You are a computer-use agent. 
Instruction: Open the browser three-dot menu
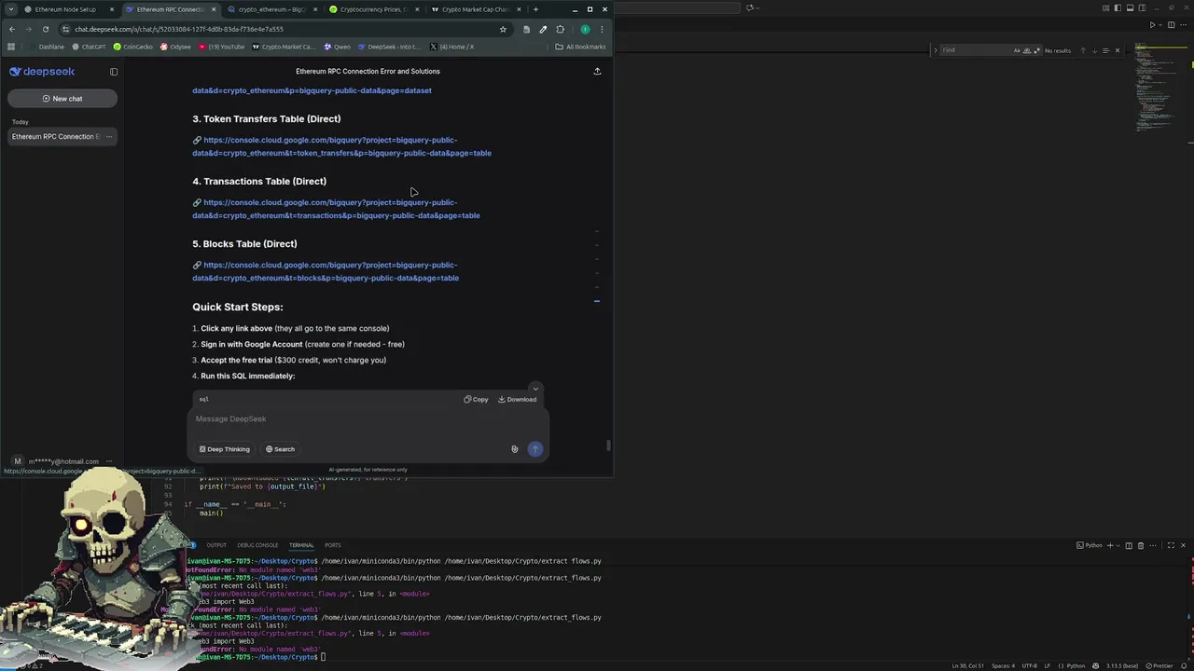(x=602, y=29)
